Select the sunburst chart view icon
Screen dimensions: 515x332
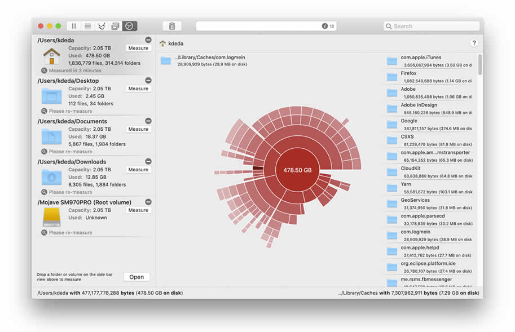point(129,26)
